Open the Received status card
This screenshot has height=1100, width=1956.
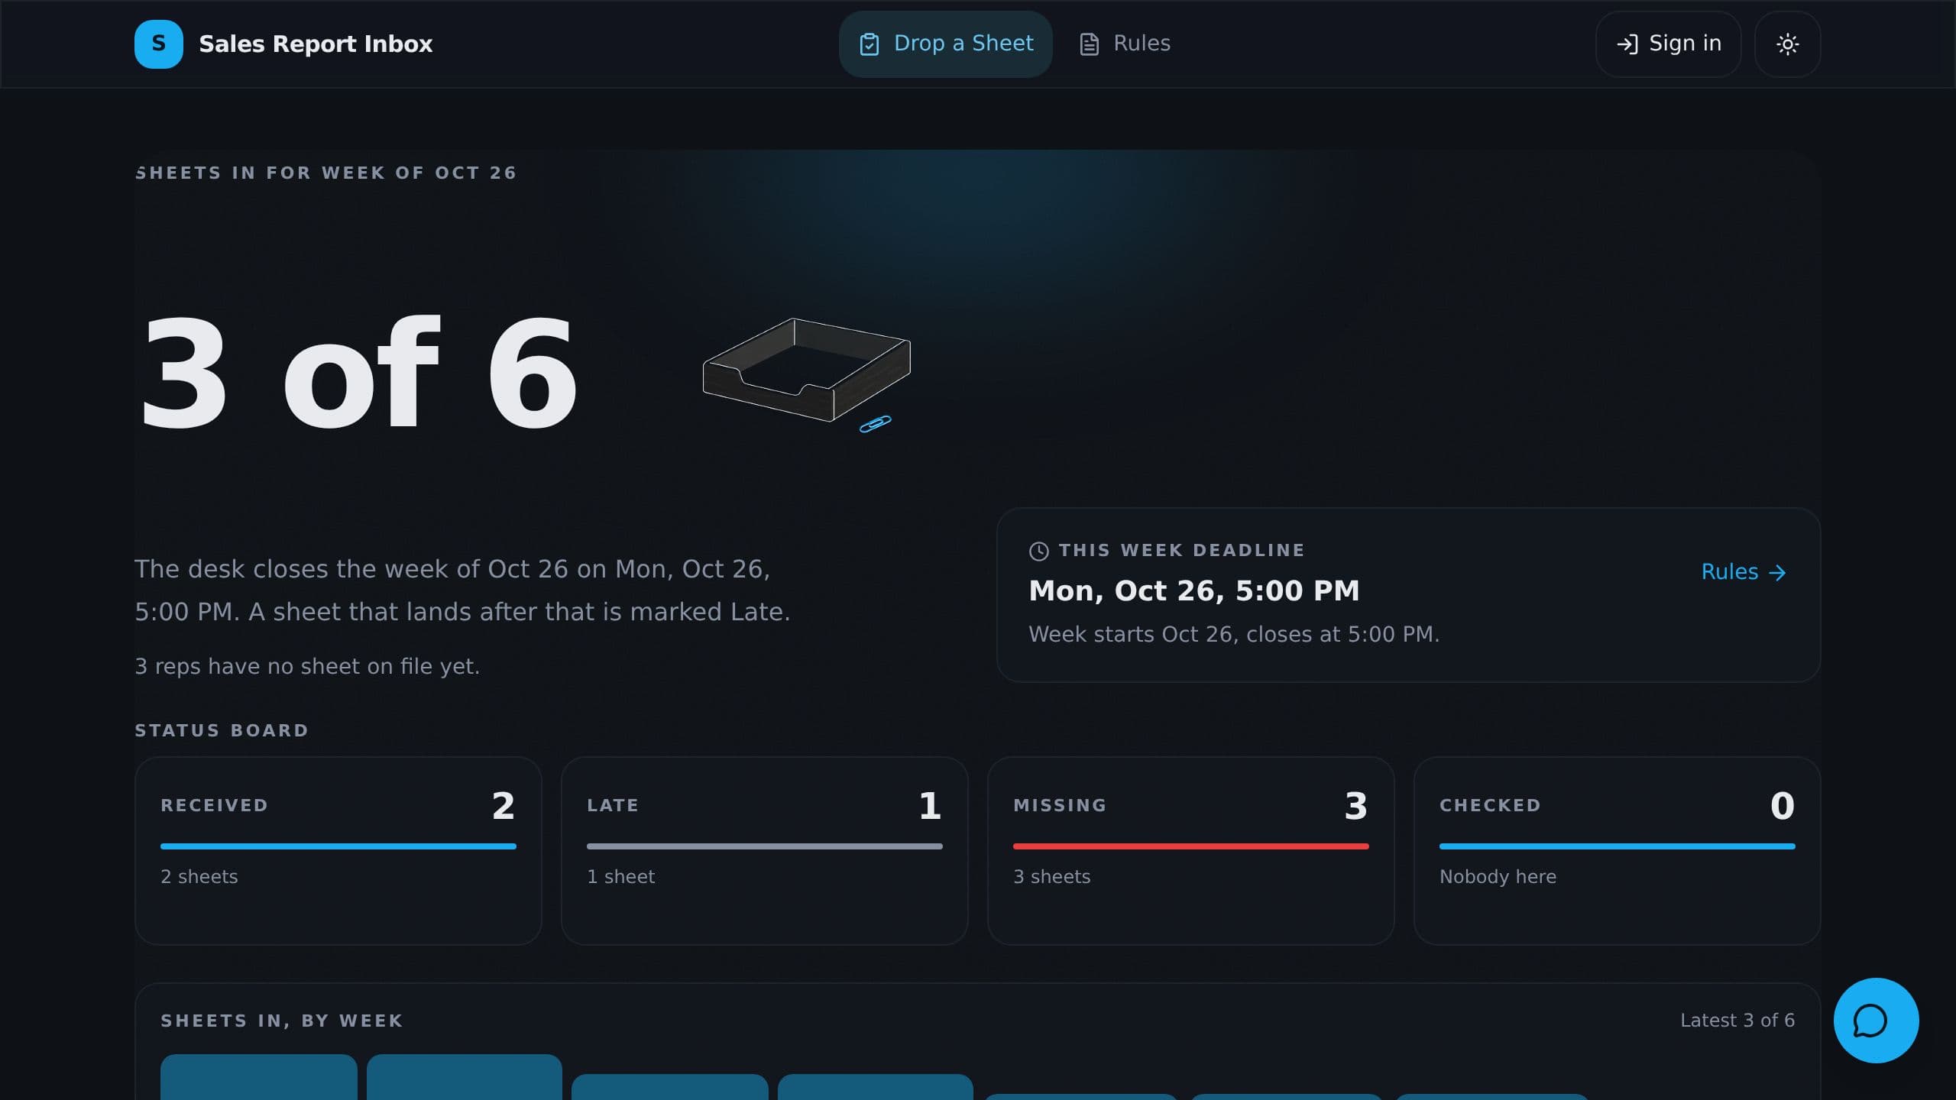click(338, 850)
